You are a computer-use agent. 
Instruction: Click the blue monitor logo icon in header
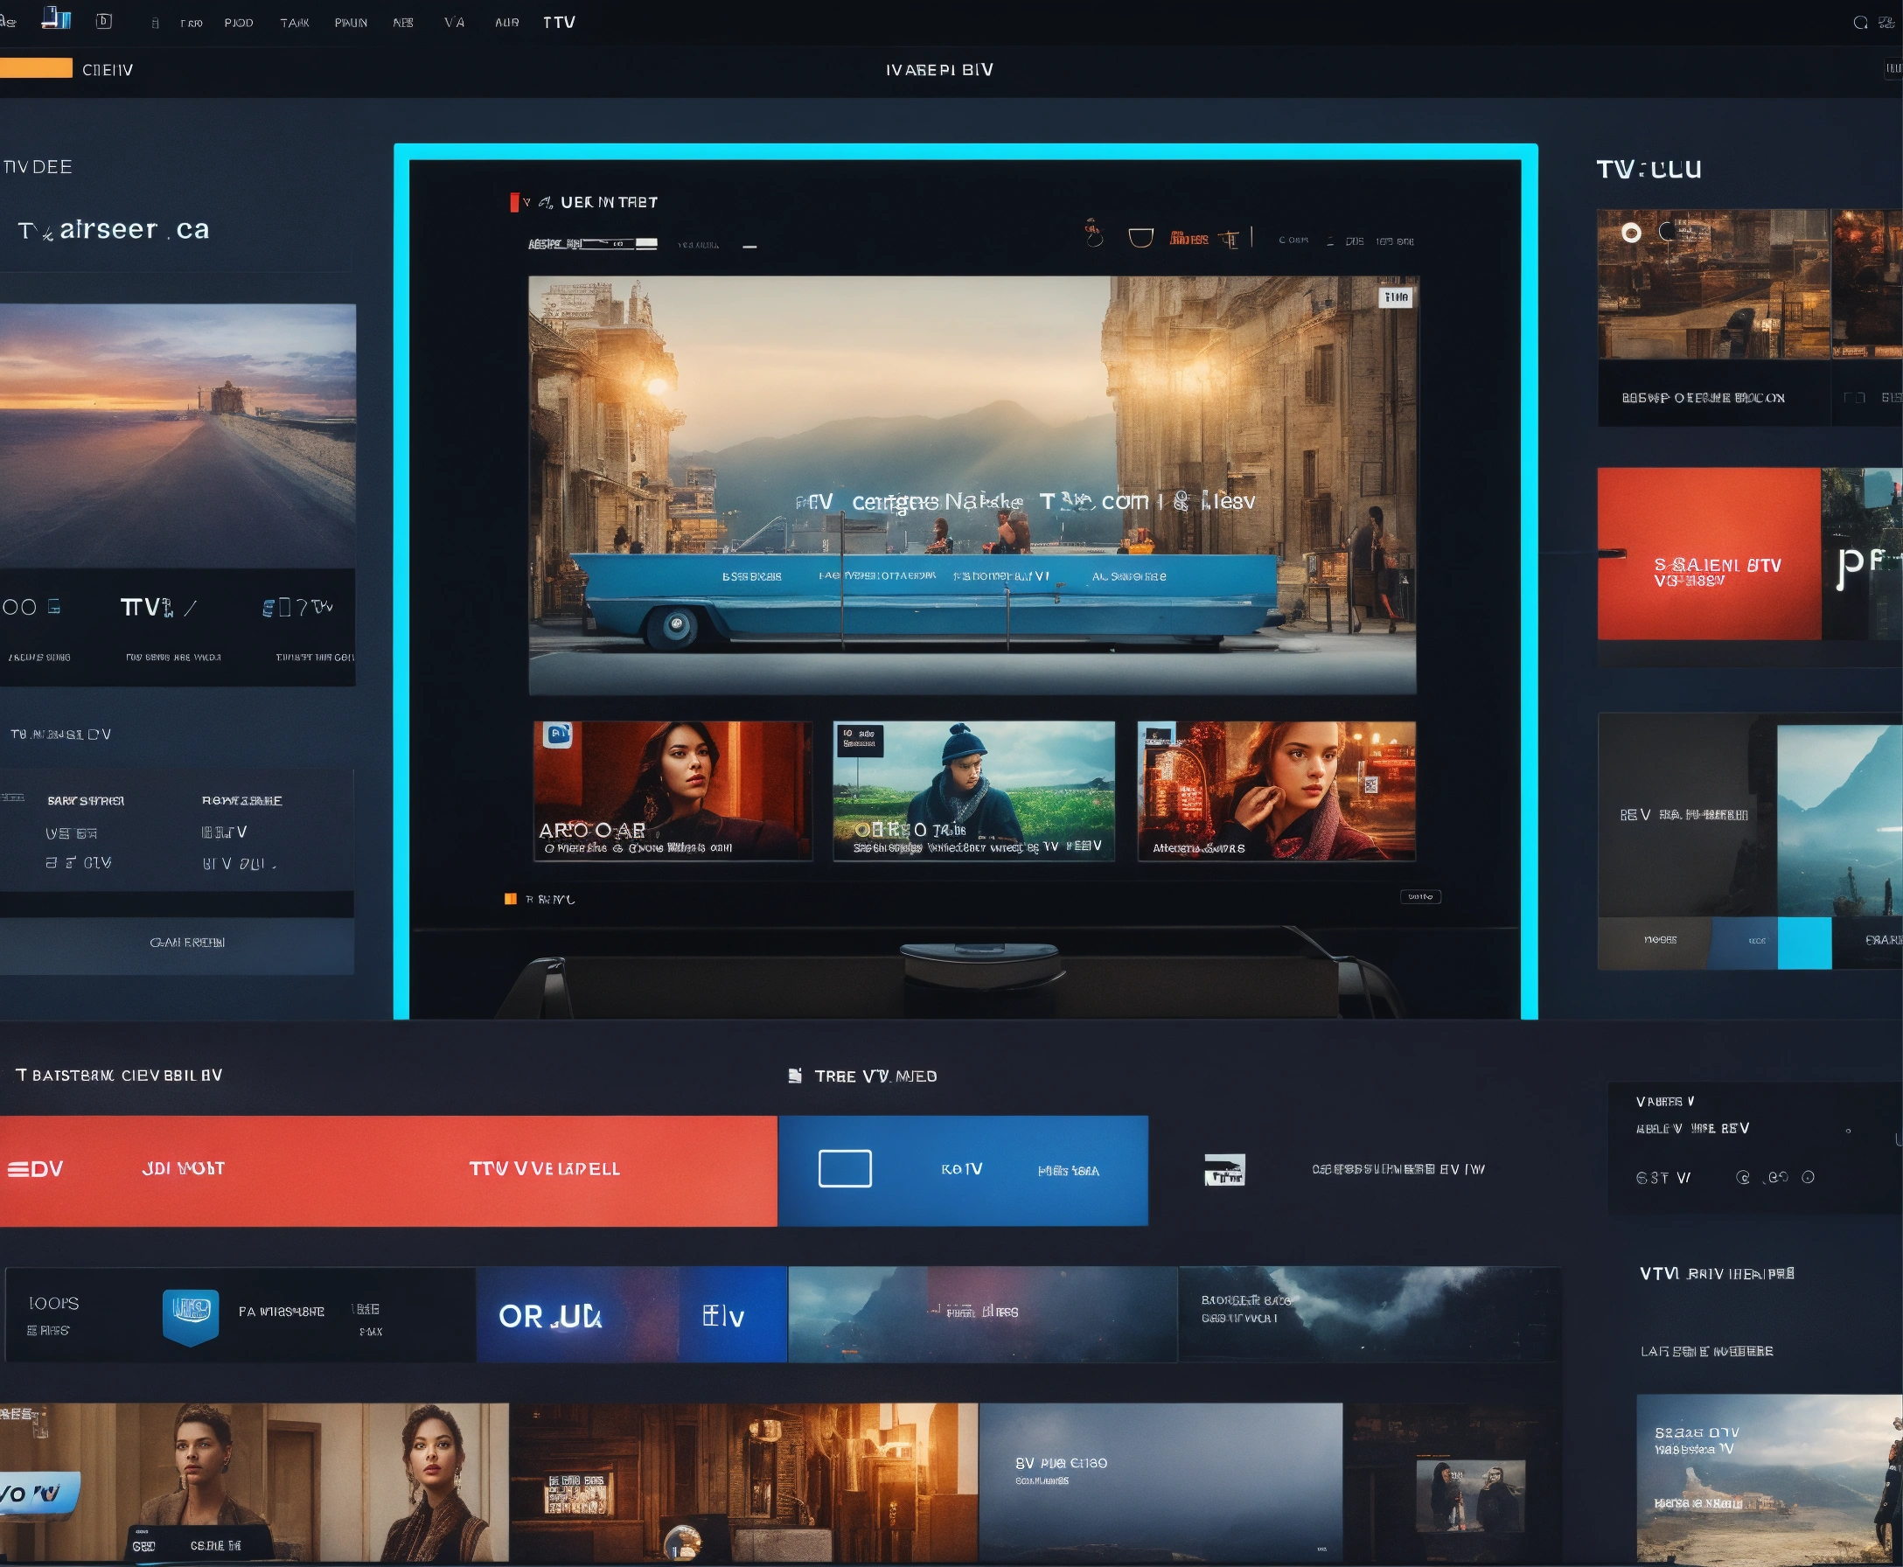click(56, 19)
